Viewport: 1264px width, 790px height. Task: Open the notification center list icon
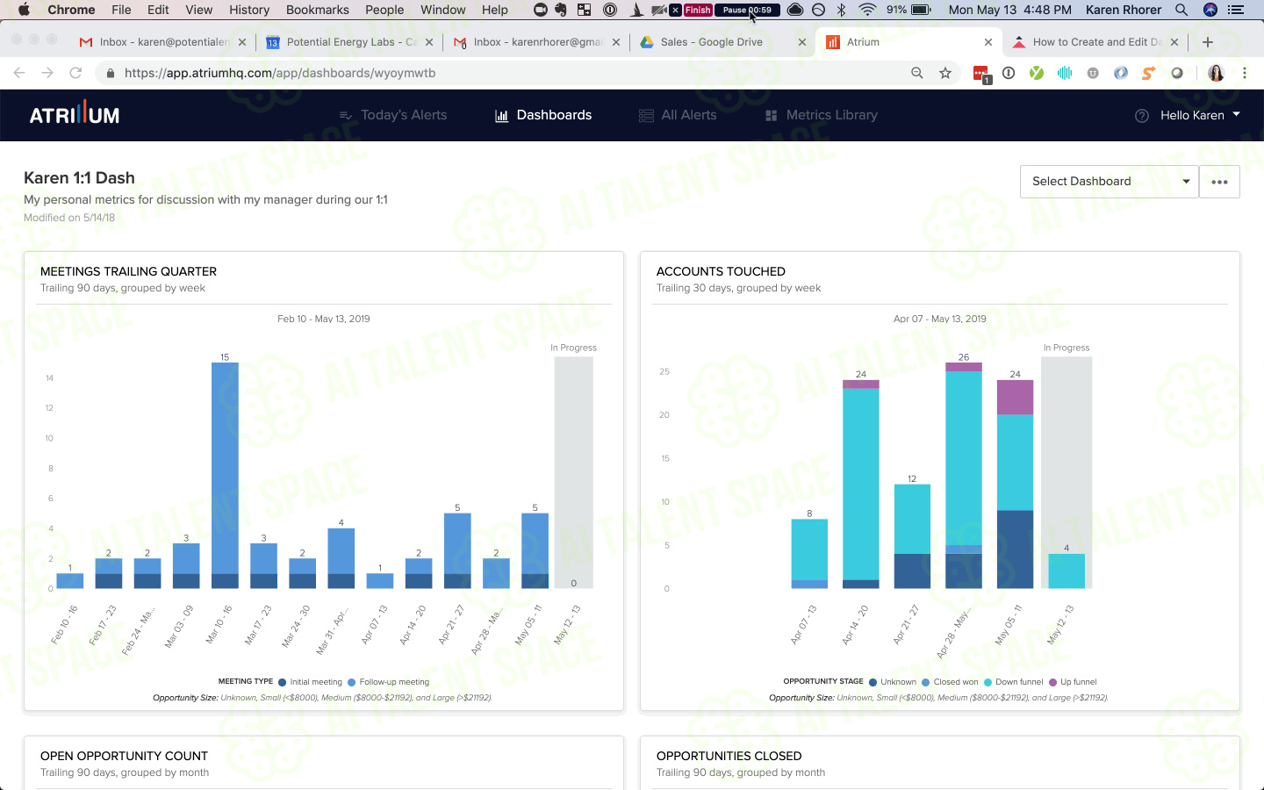coord(1236,10)
